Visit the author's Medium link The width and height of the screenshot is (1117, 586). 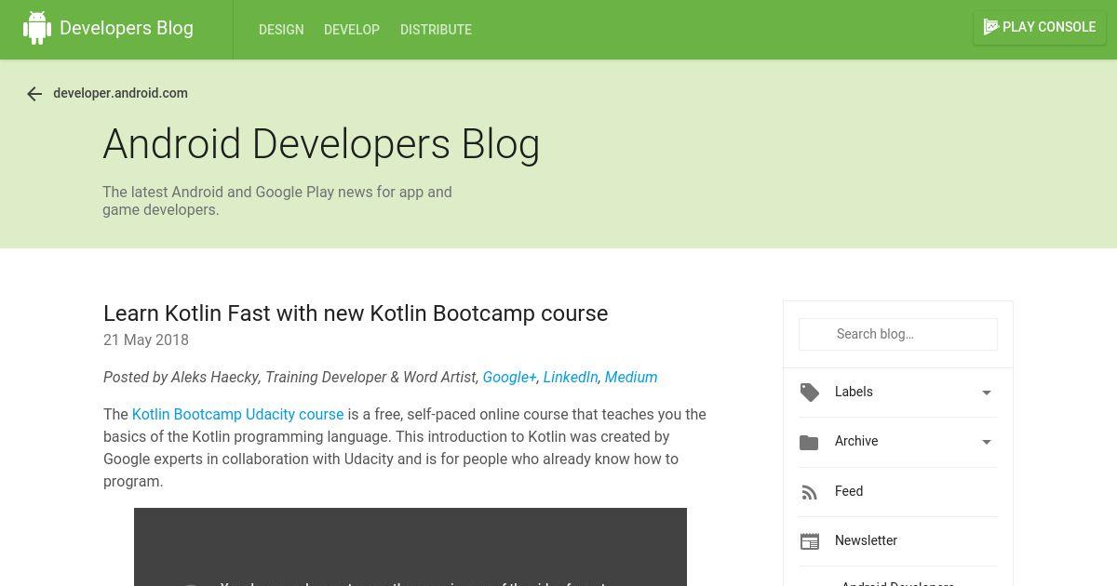631,377
